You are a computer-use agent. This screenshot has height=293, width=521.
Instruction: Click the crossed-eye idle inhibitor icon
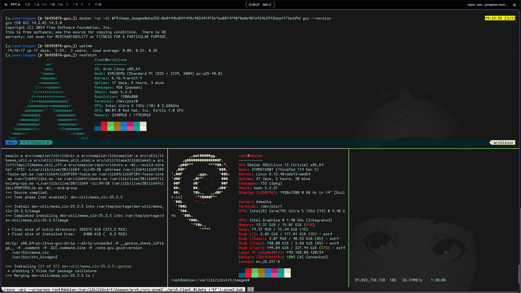6,5
